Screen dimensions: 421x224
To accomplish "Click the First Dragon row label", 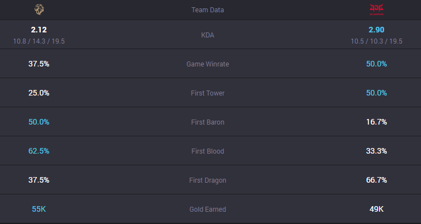I will click(x=207, y=180).
